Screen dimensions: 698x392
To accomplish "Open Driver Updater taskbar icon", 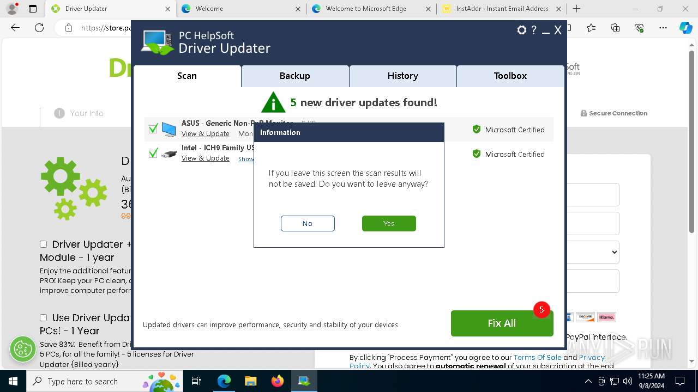I will point(304,381).
